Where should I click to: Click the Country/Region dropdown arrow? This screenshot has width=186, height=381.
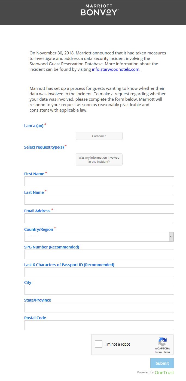pos(171,237)
